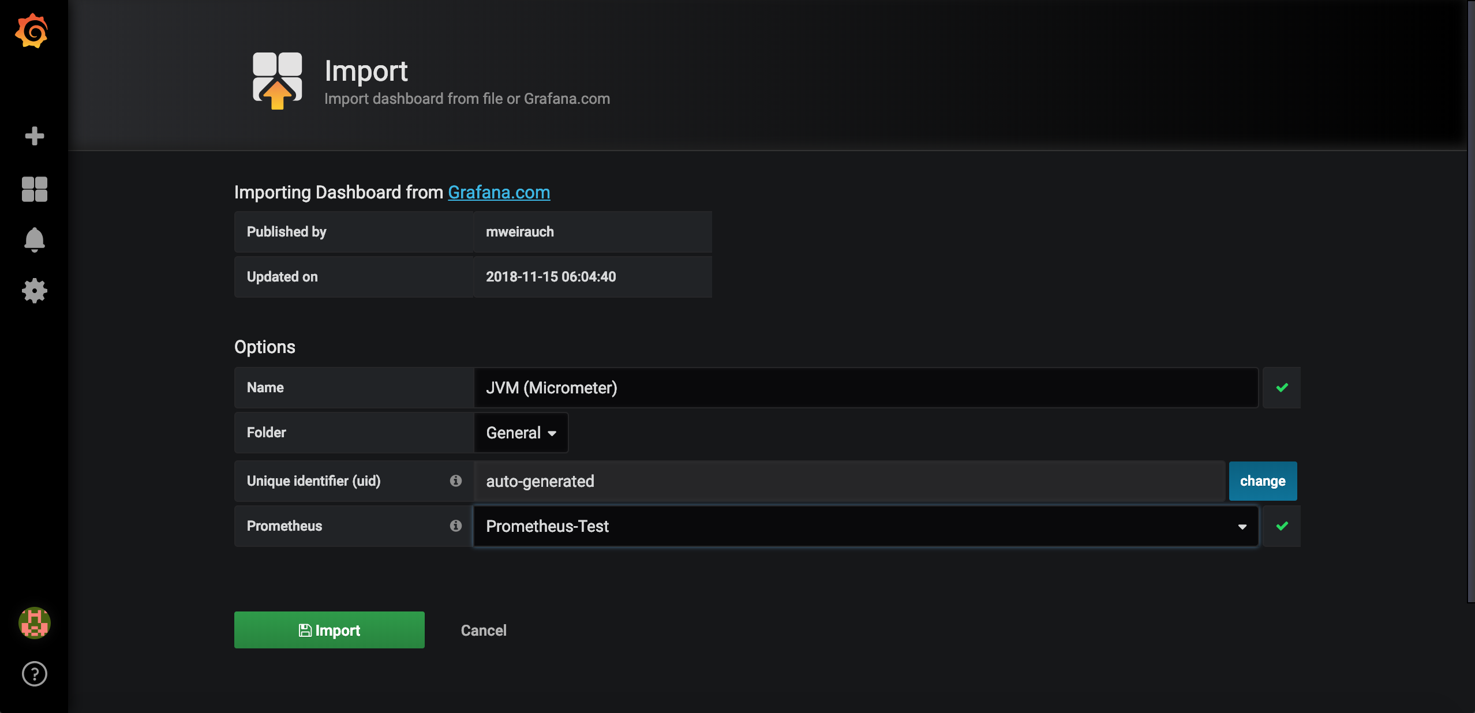Click the Prometheus info icon

(456, 526)
